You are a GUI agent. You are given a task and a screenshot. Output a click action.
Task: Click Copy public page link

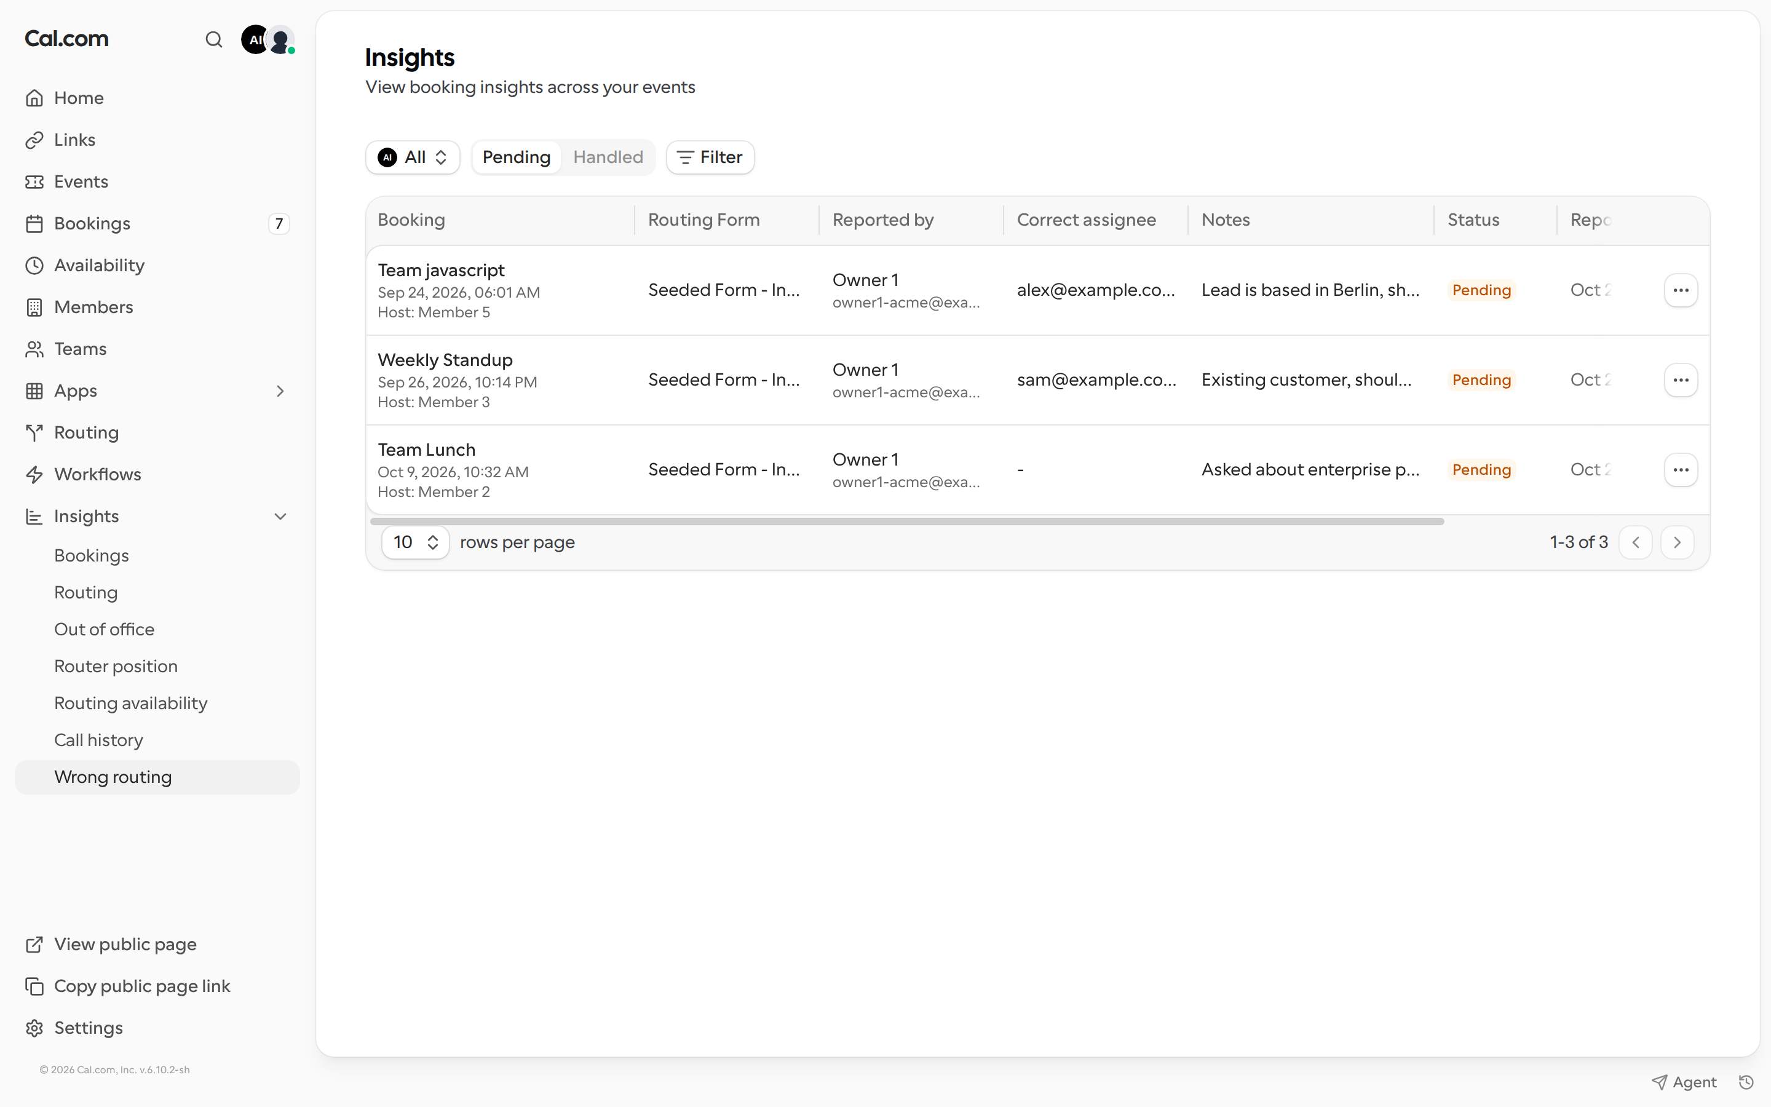point(157,986)
